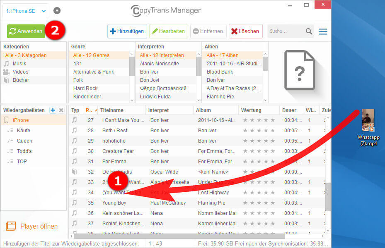Click star rating of hohohoho
The image size is (385, 248).
tap(259, 141)
